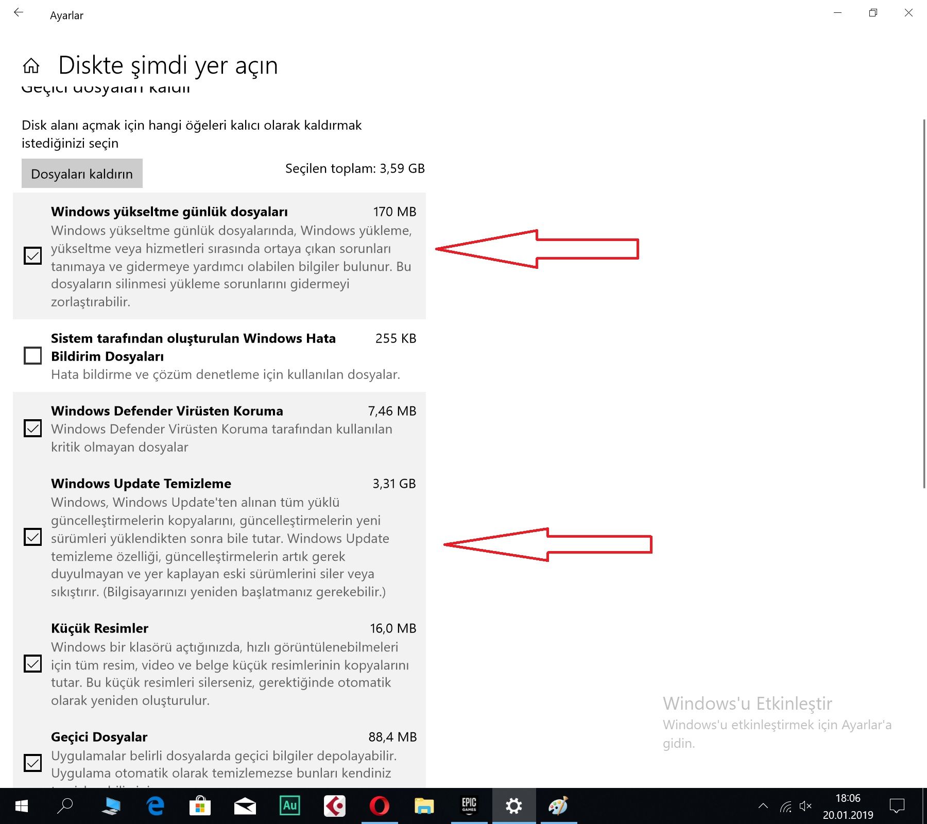The height and width of the screenshot is (824, 927).
Task: Open Microsoft Store from taskbar
Action: coord(200,806)
